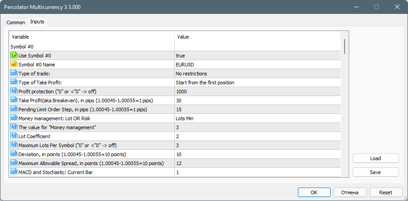This screenshot has width=408, height=201.
Task: Select the integer icon next to Type of trade
Action: click(14, 74)
